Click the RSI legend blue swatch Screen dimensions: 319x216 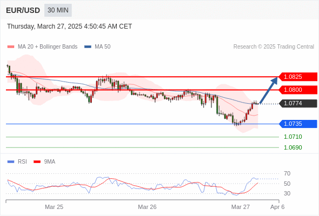(x=11, y=162)
